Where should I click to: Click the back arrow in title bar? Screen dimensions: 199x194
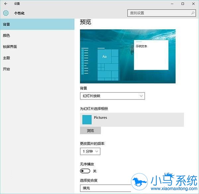coord(6,4)
